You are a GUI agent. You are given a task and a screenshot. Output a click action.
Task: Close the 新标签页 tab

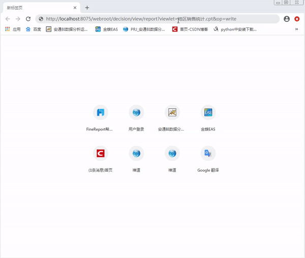tap(75, 8)
